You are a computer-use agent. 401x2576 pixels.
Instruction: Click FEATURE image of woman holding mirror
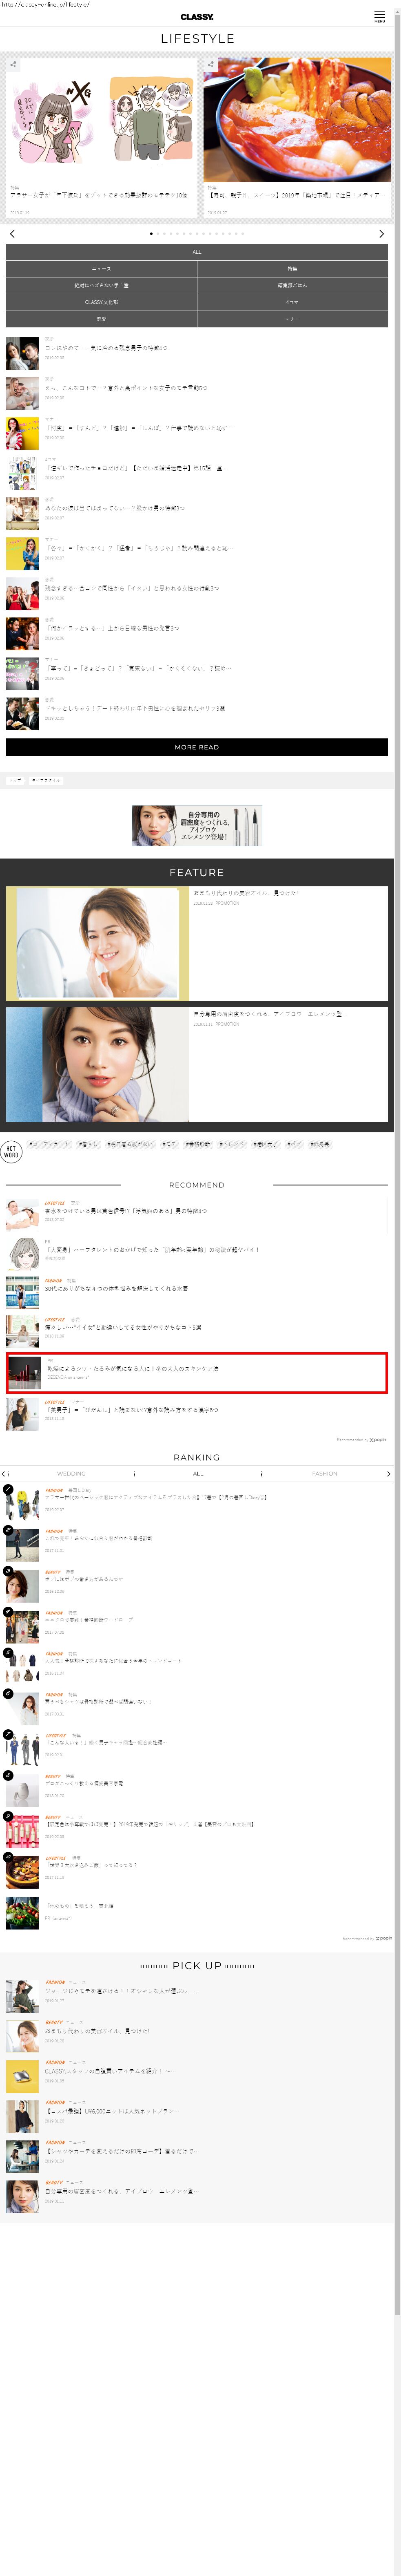[x=98, y=944]
